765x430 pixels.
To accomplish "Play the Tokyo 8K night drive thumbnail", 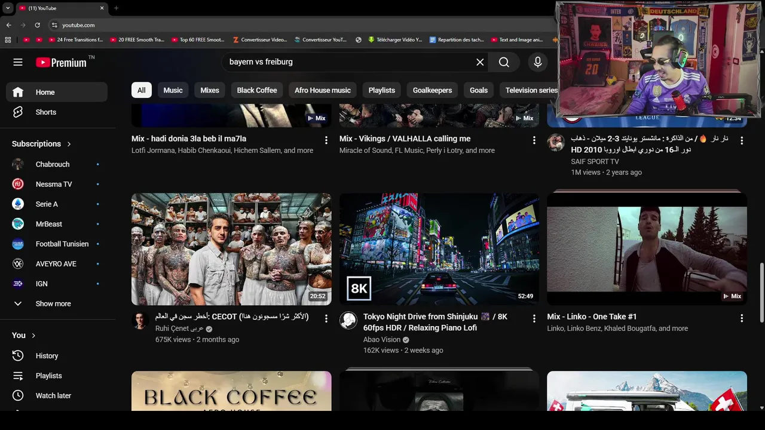I will 439,249.
